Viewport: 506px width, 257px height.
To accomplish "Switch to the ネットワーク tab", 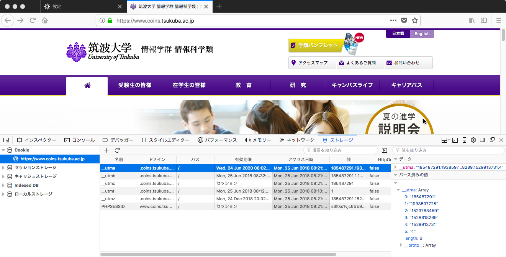I will click(297, 140).
